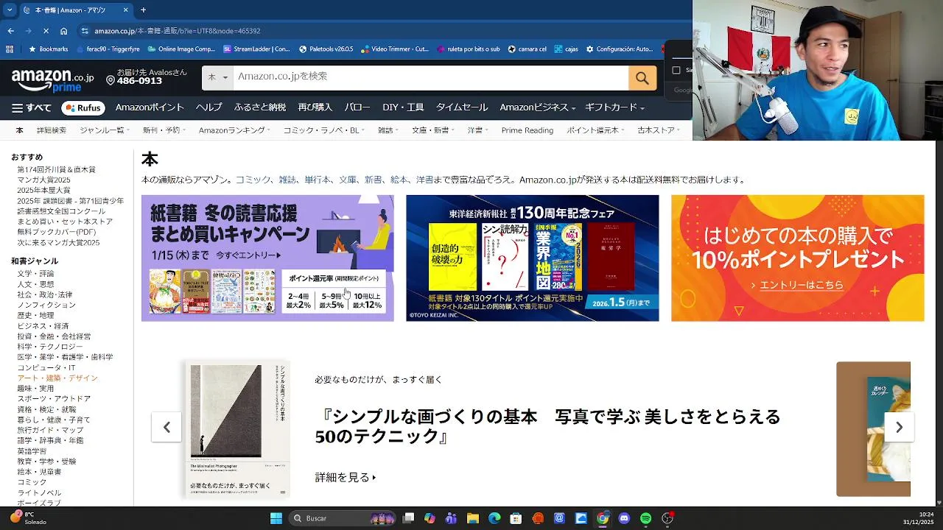Screen dimensions: 943x530
Task: Open Microsoft Edge from the taskbar
Action: pos(494,518)
